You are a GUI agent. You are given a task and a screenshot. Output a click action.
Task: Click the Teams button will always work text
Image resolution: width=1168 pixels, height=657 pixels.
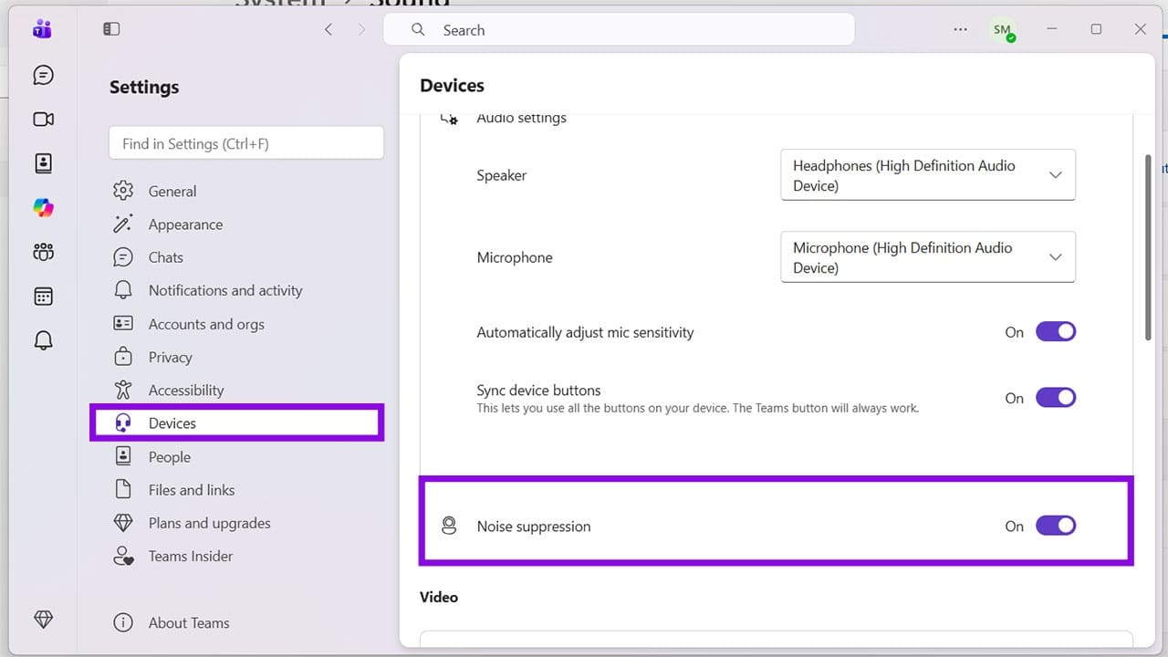click(x=824, y=408)
